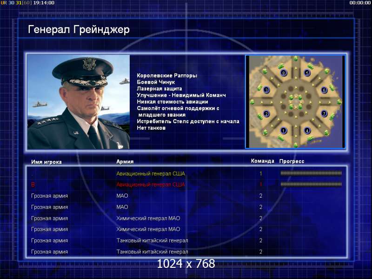The width and height of the screenshot is (372, 279).
Task: Click the yellow player's team number 1
Action: (261, 173)
